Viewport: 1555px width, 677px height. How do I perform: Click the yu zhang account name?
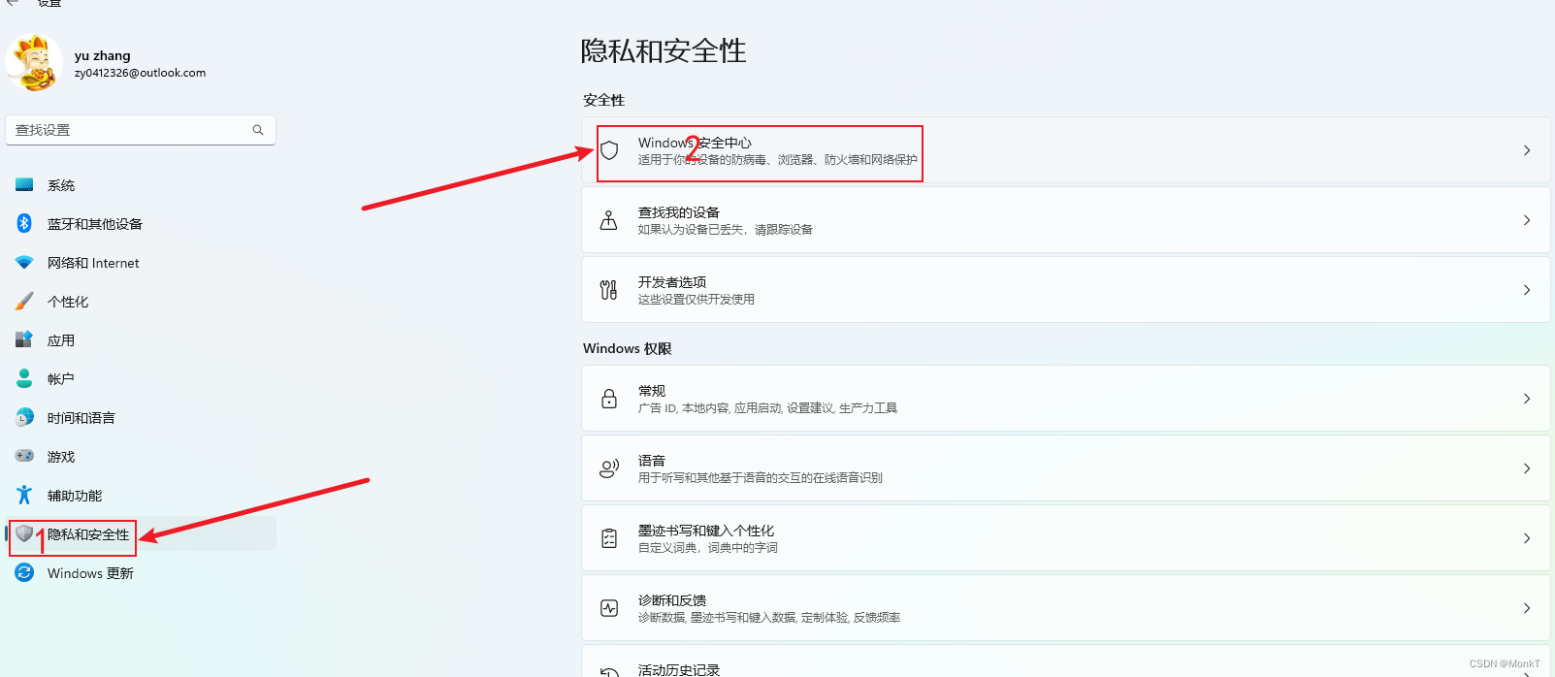pyautogui.click(x=102, y=55)
